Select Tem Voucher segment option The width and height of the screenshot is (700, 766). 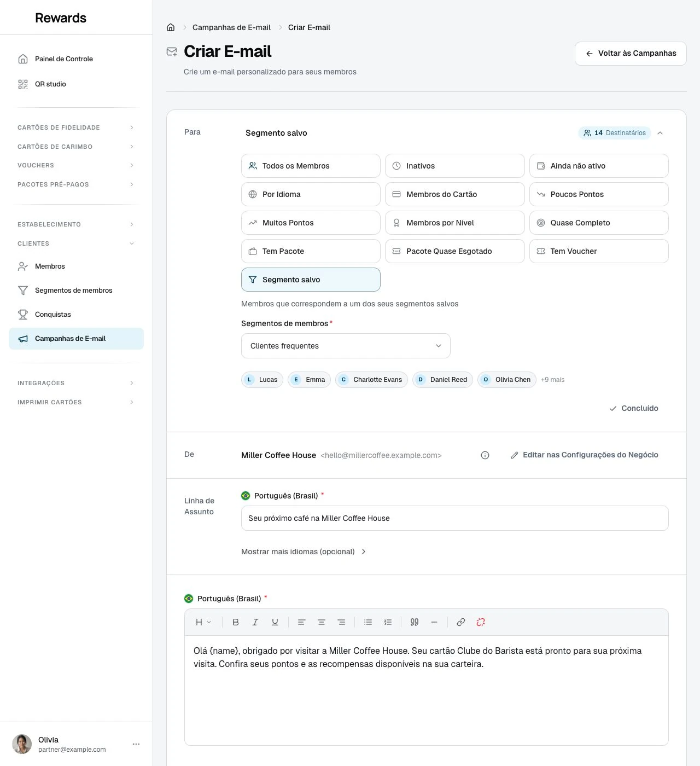(x=599, y=251)
